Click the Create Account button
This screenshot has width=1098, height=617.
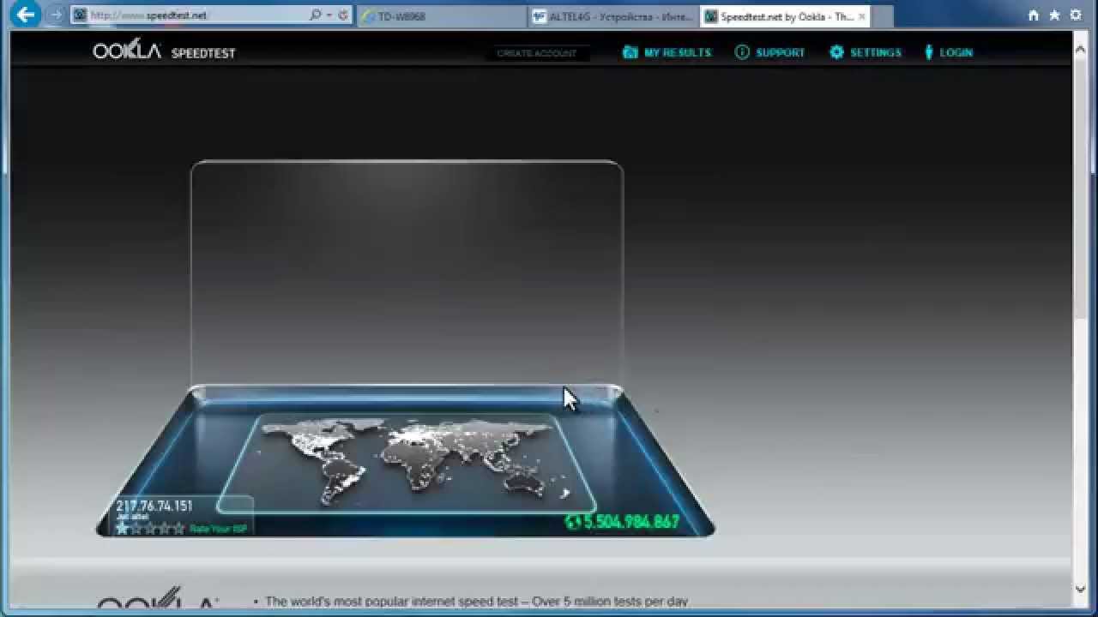click(538, 53)
